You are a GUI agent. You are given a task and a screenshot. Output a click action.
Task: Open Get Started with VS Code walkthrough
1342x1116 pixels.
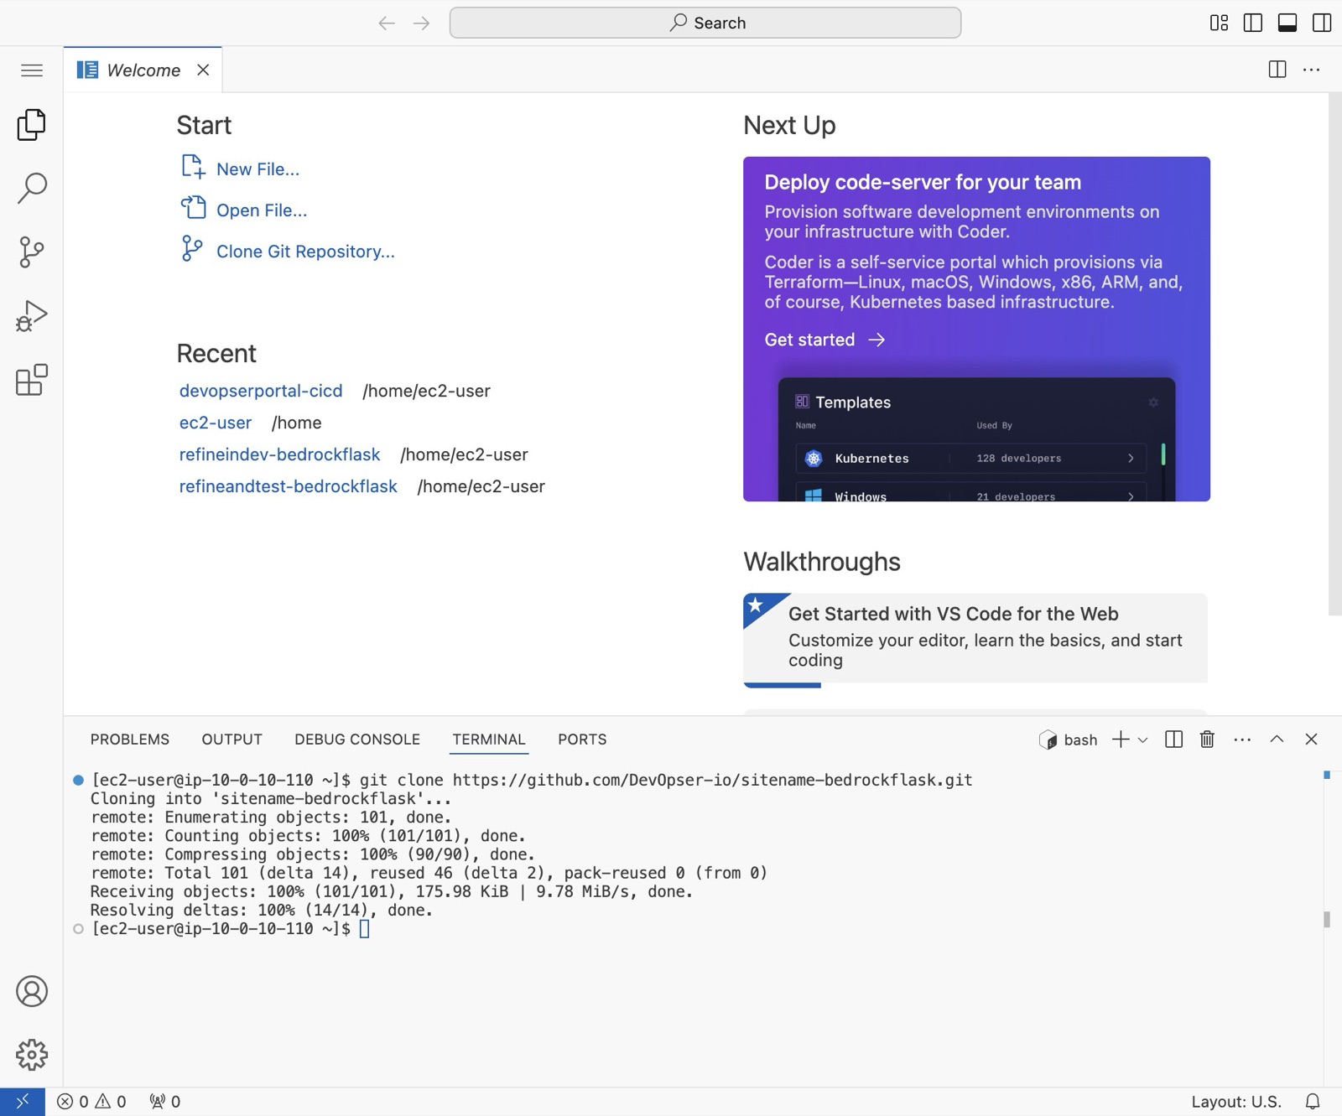[975, 640]
